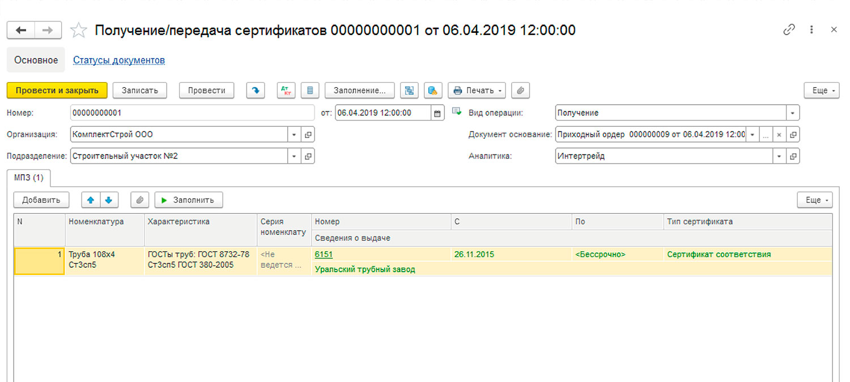The width and height of the screenshot is (850, 382).
Task: Open the Организация field in new window
Action: tap(308, 135)
